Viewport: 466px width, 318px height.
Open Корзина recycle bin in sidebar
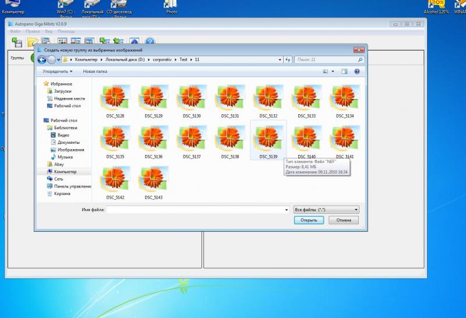point(59,193)
